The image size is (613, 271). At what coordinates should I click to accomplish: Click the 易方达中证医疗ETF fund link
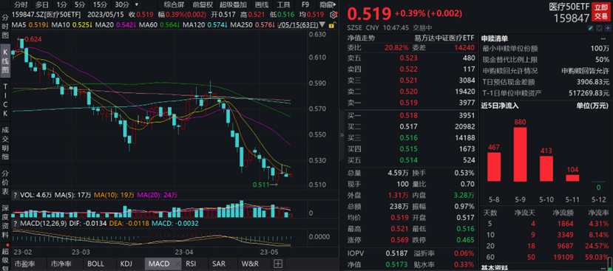pyautogui.click(x=444, y=38)
